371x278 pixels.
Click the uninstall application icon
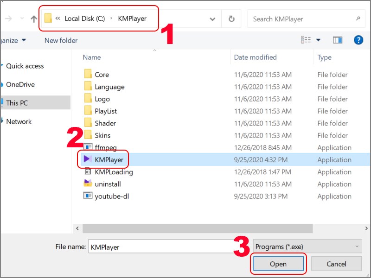coord(88,183)
